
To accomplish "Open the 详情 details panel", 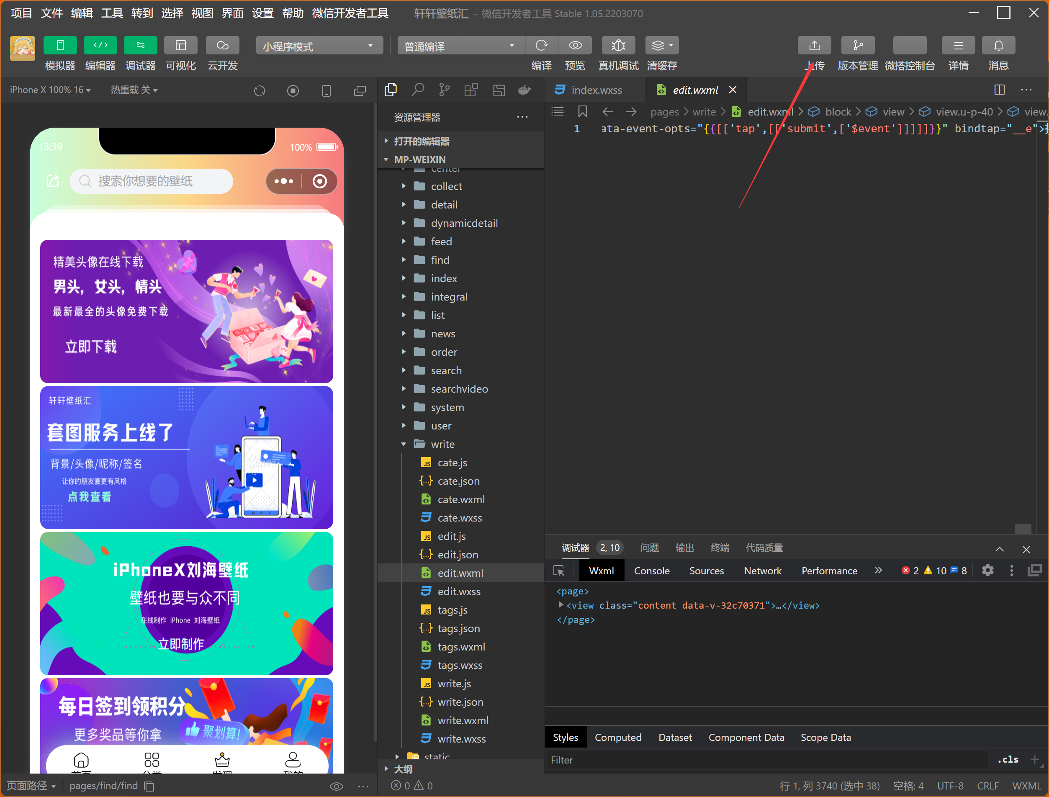I will (x=959, y=46).
